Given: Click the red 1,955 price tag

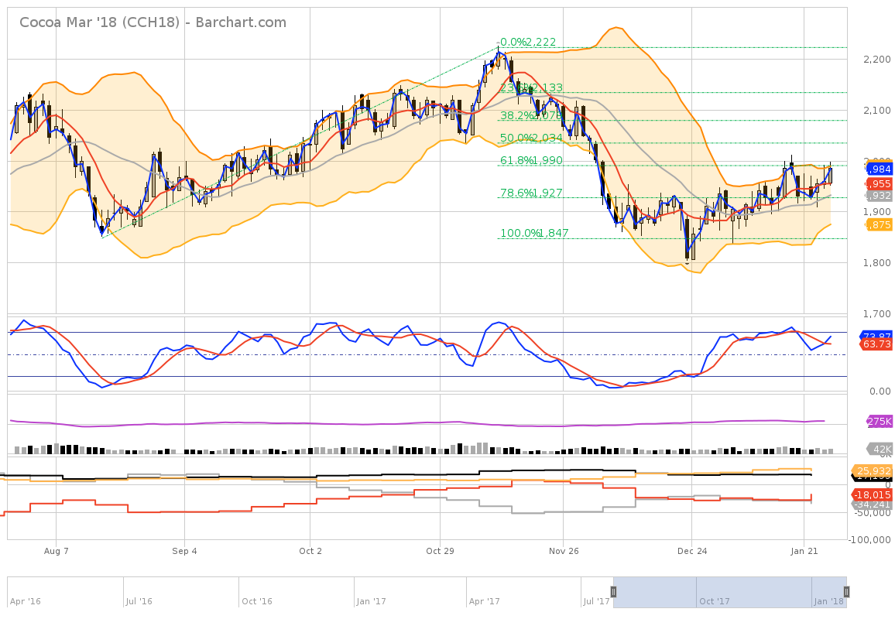Looking at the screenshot, I should point(879,183).
